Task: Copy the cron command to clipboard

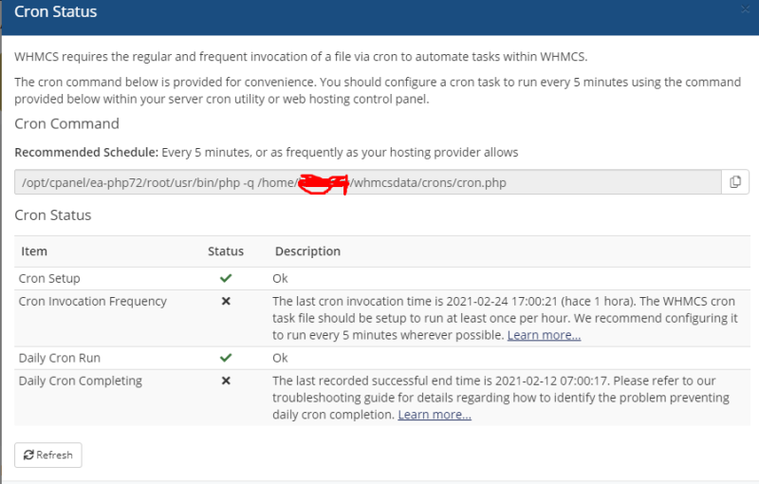Action: (735, 182)
